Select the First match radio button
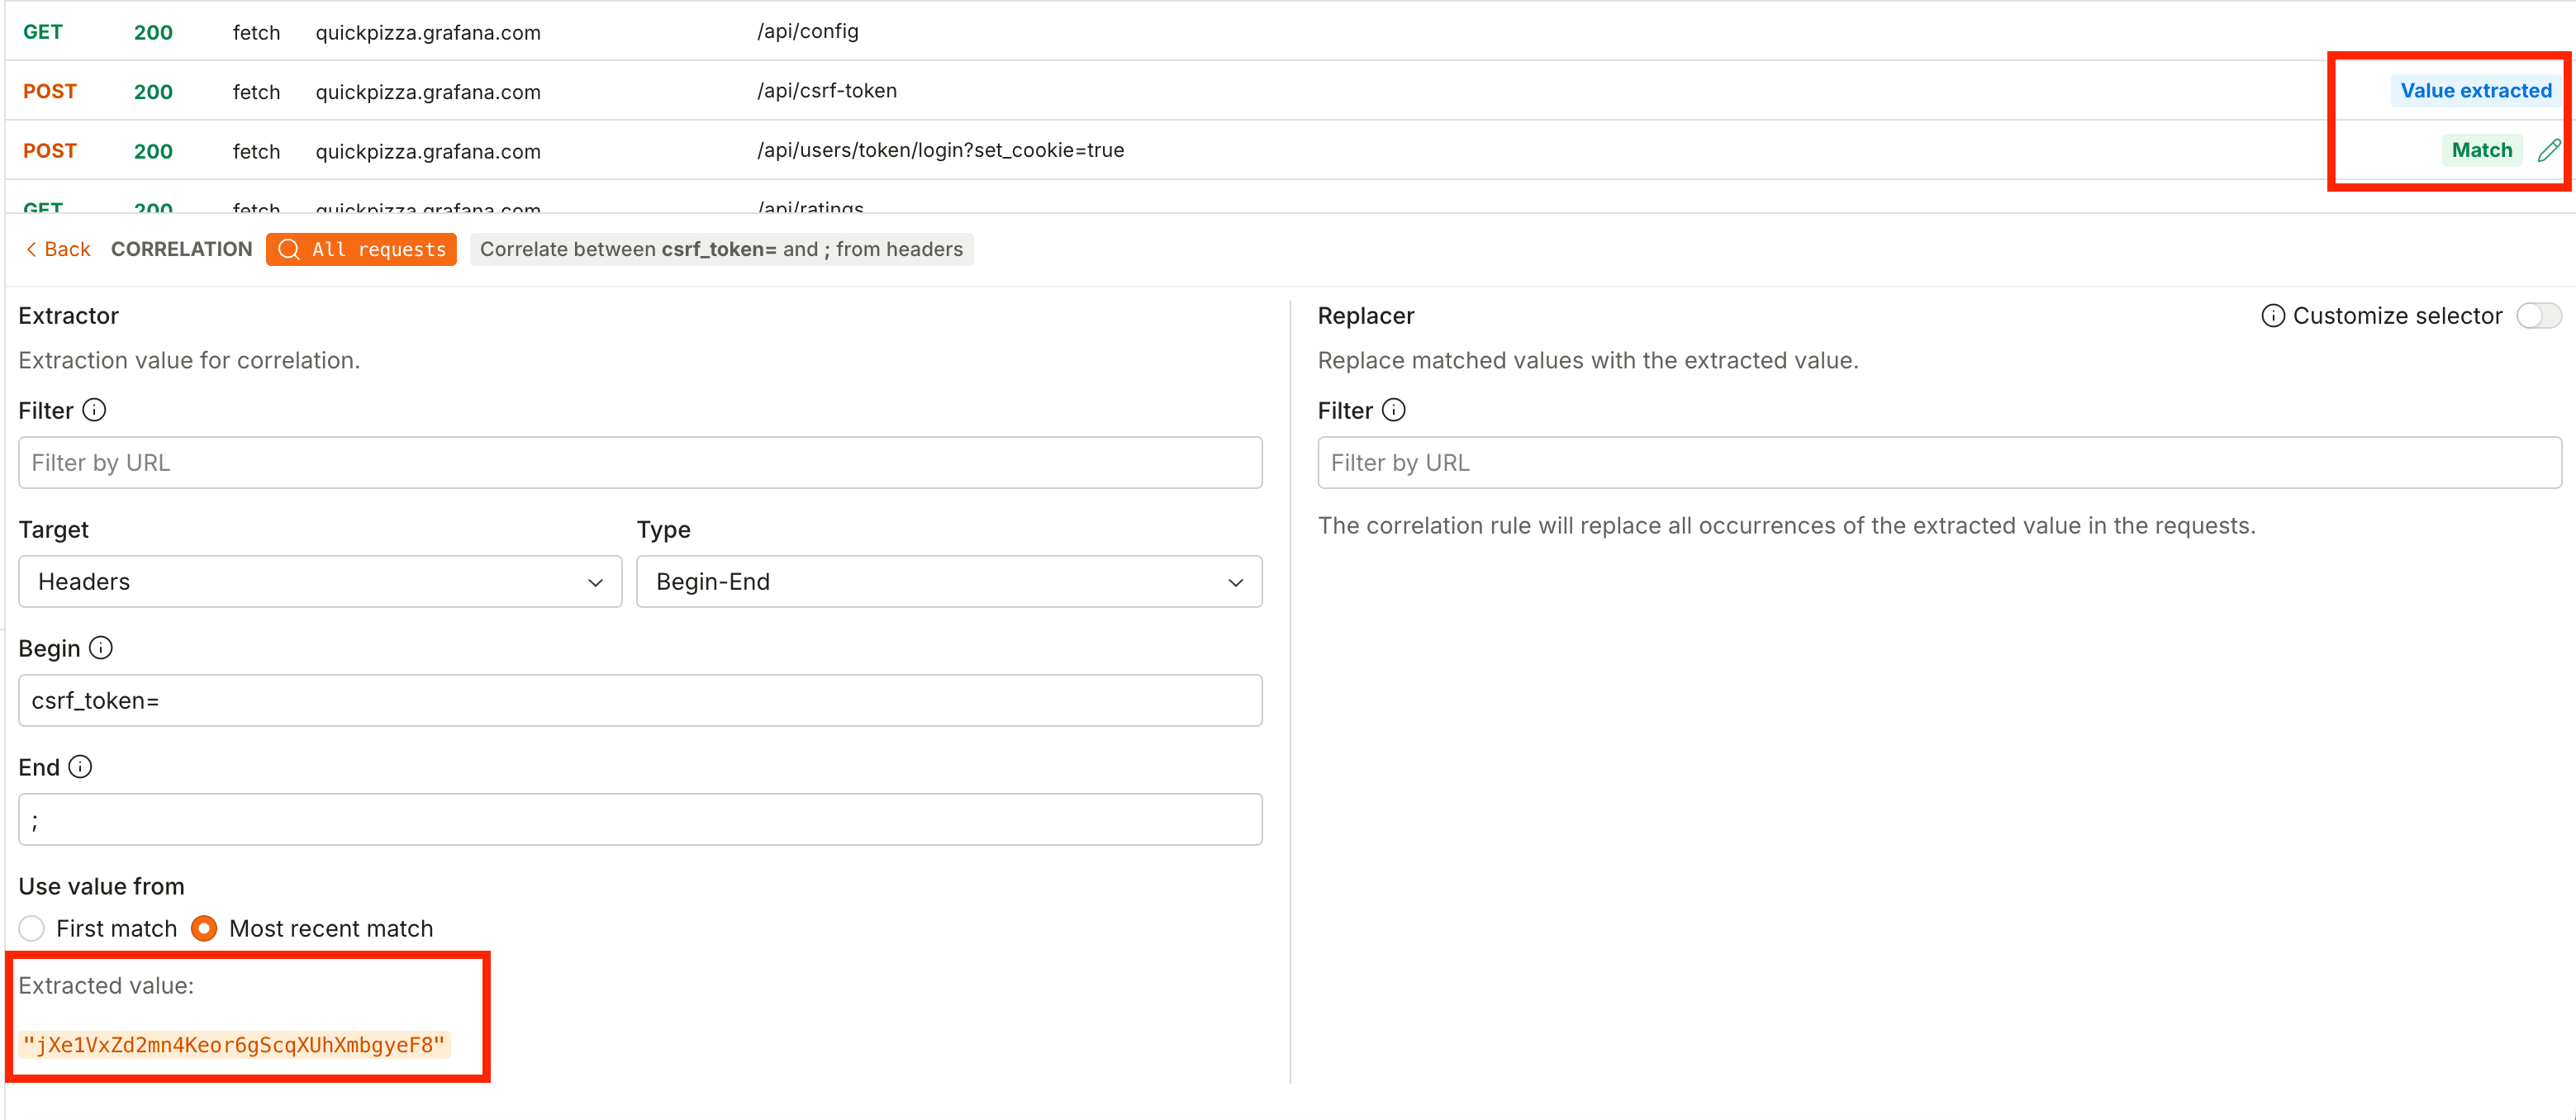Image resolution: width=2576 pixels, height=1120 pixels. [x=32, y=928]
